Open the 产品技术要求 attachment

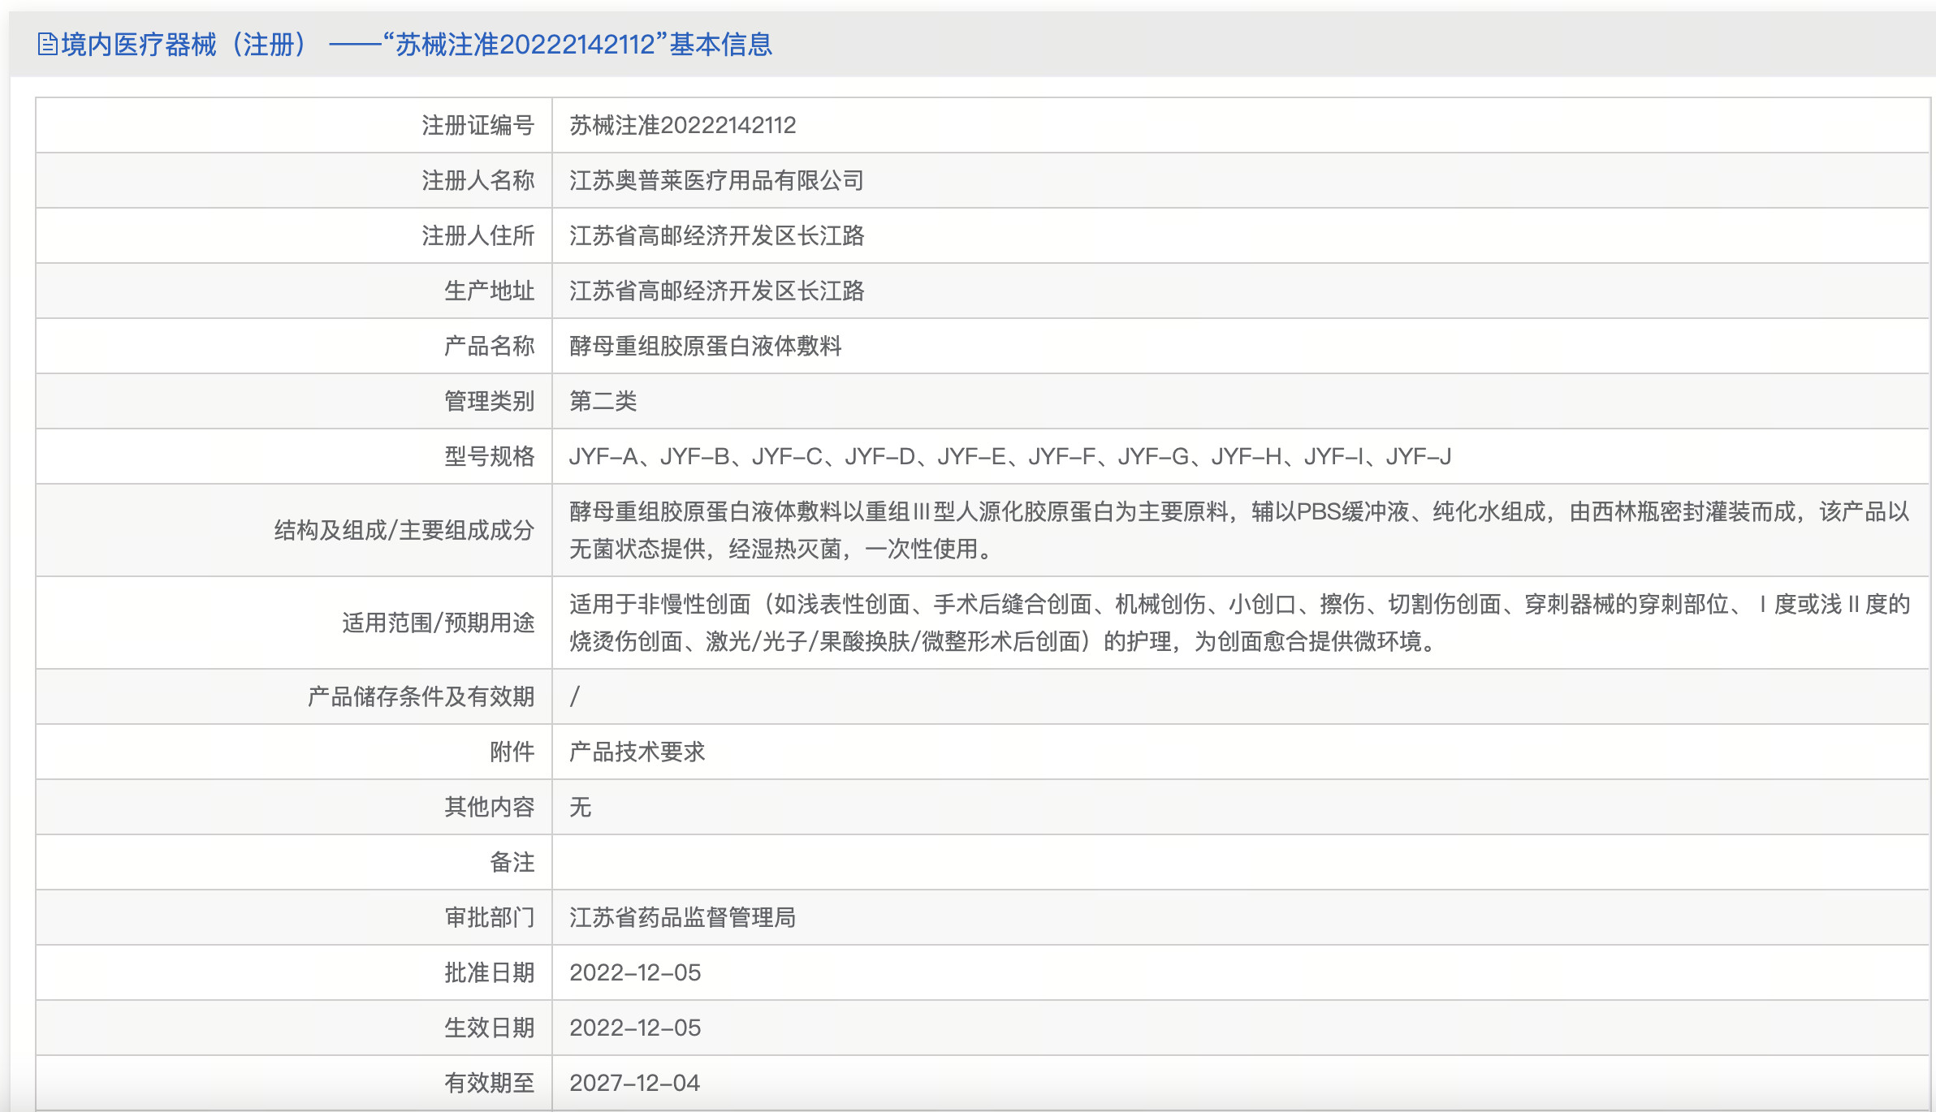coord(637,752)
